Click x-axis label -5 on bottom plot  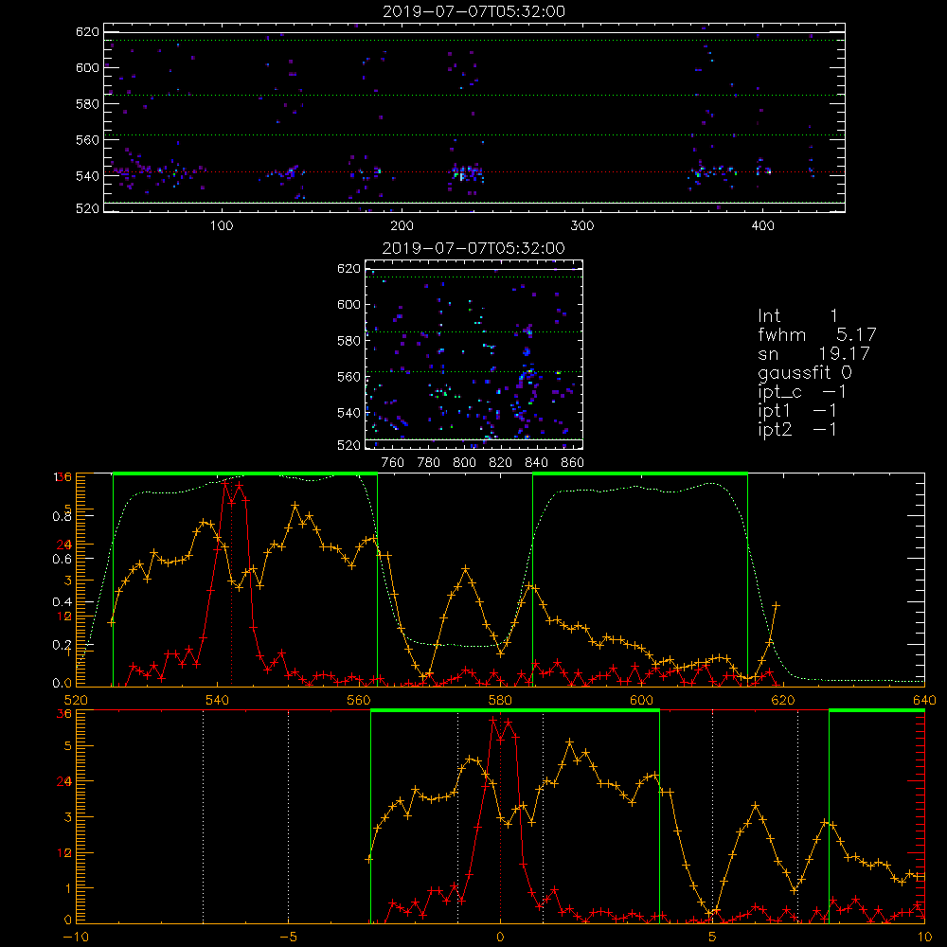pyautogui.click(x=289, y=938)
